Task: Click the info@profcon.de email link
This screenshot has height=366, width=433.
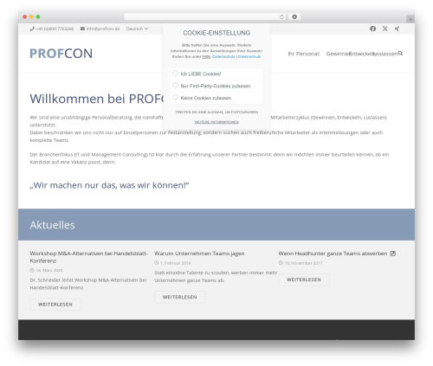Action: (x=103, y=29)
